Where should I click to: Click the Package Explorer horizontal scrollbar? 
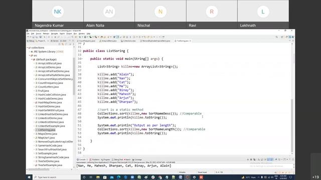pos(39,169)
